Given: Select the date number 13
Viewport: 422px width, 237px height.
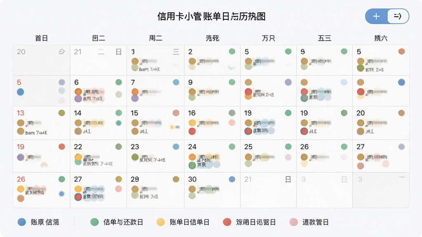Looking at the screenshot, I should point(21,113).
